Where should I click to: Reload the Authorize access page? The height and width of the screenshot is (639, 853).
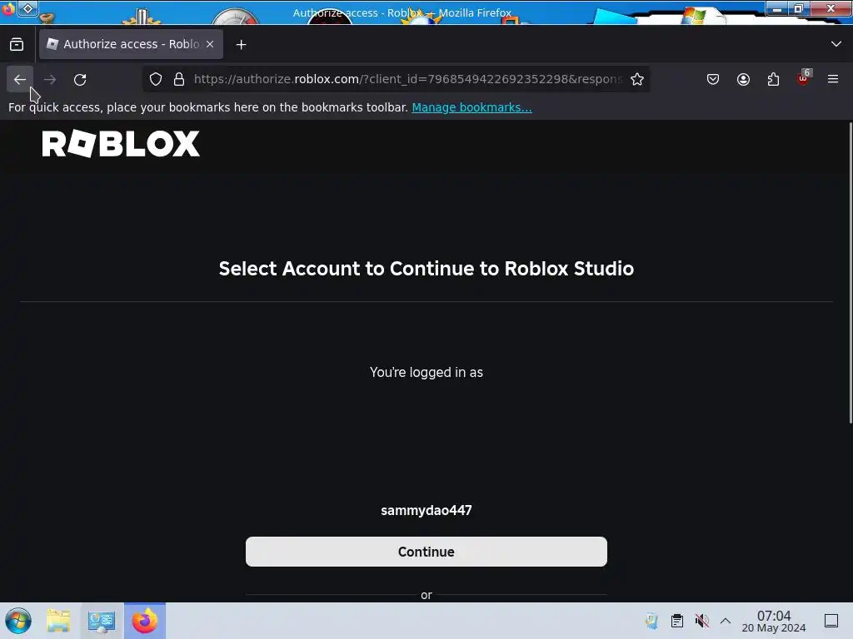pos(80,79)
